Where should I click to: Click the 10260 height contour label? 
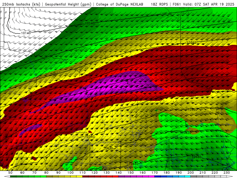tap(191, 43)
